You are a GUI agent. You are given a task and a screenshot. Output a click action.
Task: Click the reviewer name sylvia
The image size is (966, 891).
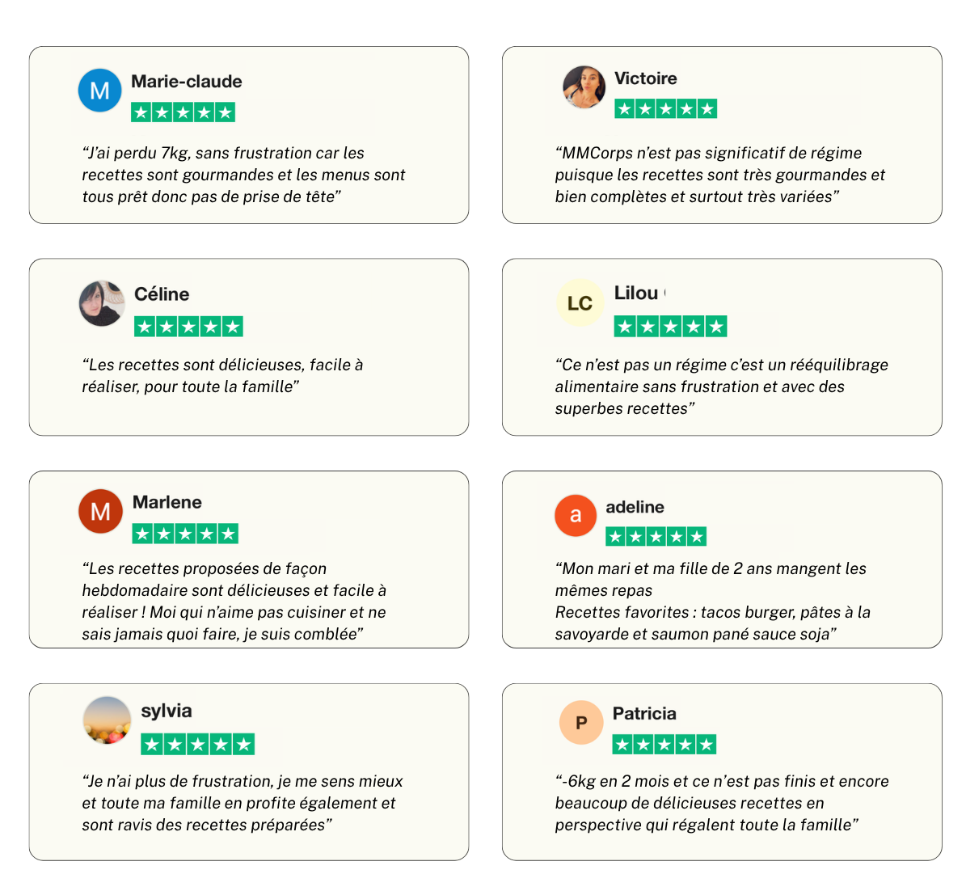click(167, 711)
